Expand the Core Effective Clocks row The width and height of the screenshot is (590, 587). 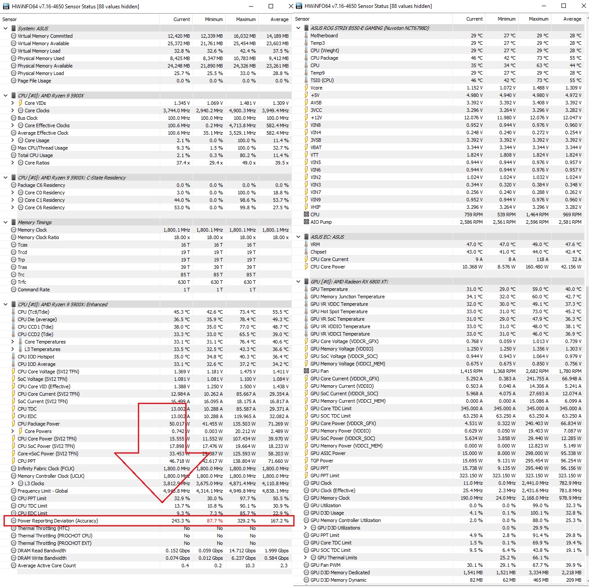[x=13, y=125]
